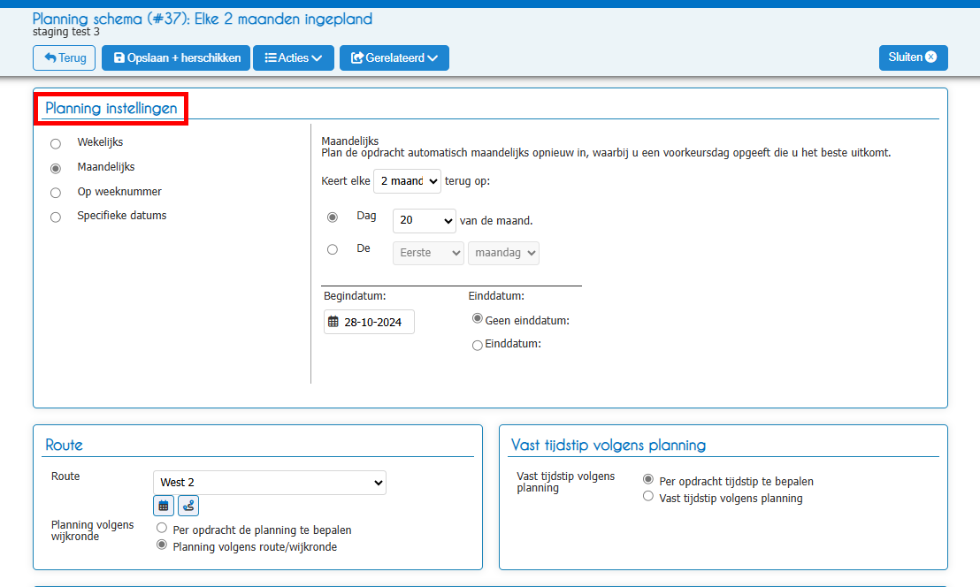The height and width of the screenshot is (587, 980).
Task: Open the maandag weekday dropdown
Action: (x=503, y=253)
